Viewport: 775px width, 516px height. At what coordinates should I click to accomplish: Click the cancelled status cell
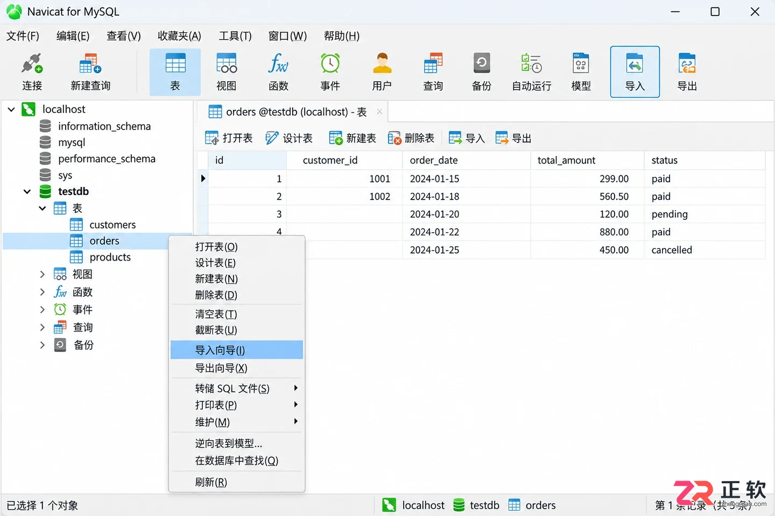coord(704,250)
